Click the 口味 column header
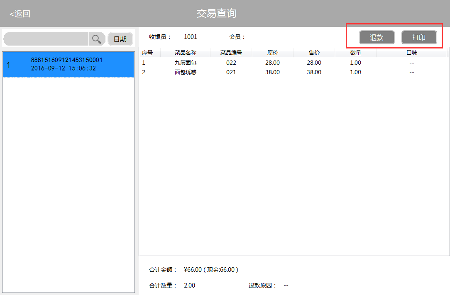The height and width of the screenshot is (295, 450). click(411, 53)
